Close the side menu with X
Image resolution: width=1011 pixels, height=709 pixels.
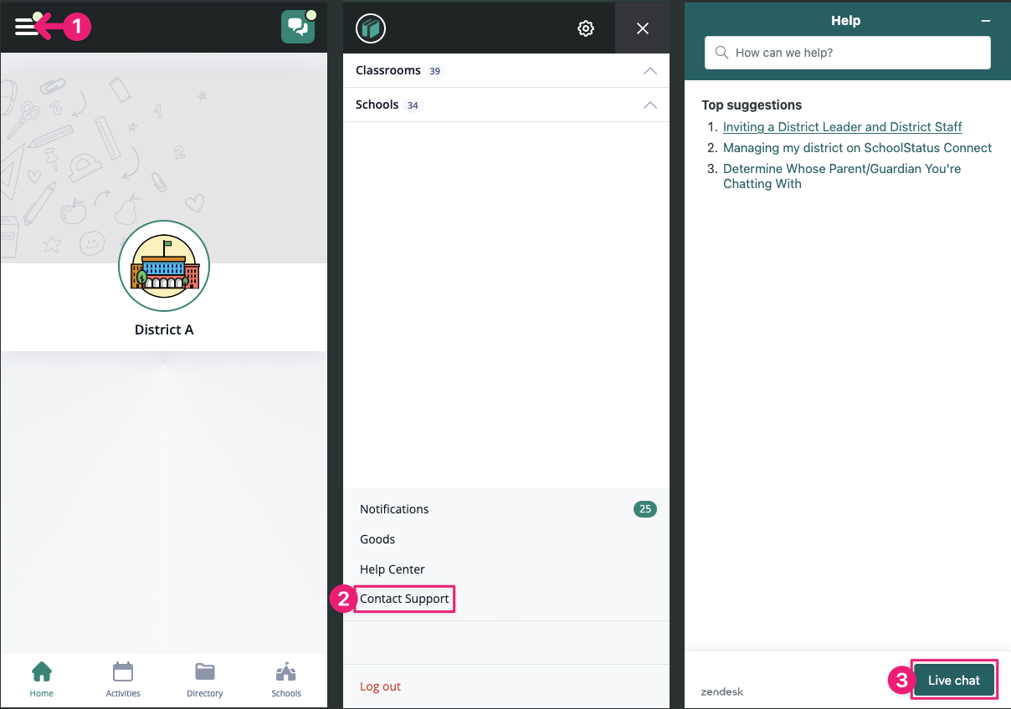(643, 28)
